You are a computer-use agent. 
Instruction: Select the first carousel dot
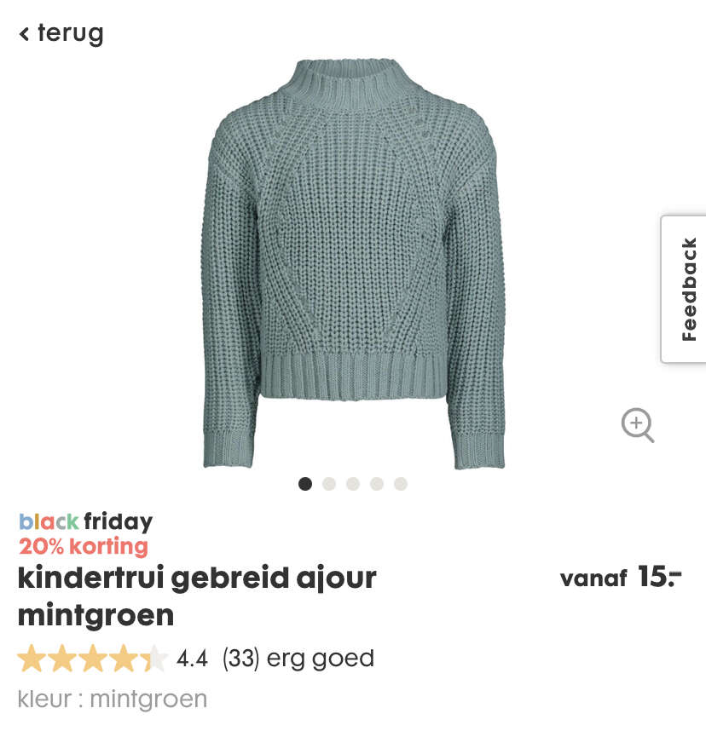[305, 484]
